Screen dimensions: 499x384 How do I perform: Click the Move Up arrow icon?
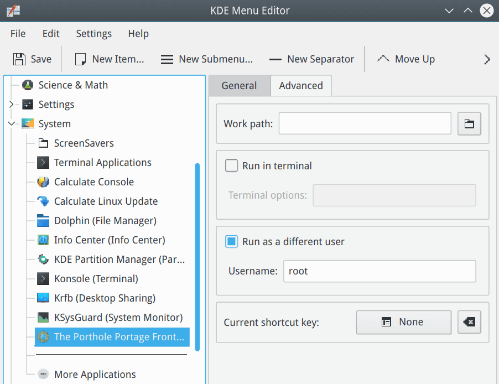coord(383,59)
